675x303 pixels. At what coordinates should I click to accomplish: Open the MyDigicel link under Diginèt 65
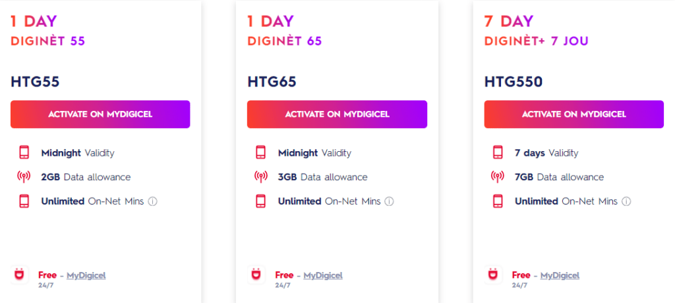coord(323,275)
